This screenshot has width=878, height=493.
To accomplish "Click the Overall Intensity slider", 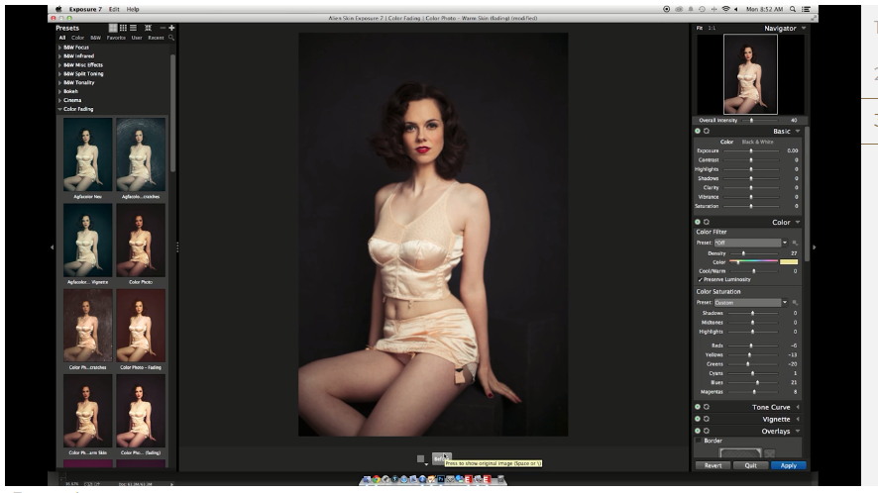I will (x=760, y=121).
